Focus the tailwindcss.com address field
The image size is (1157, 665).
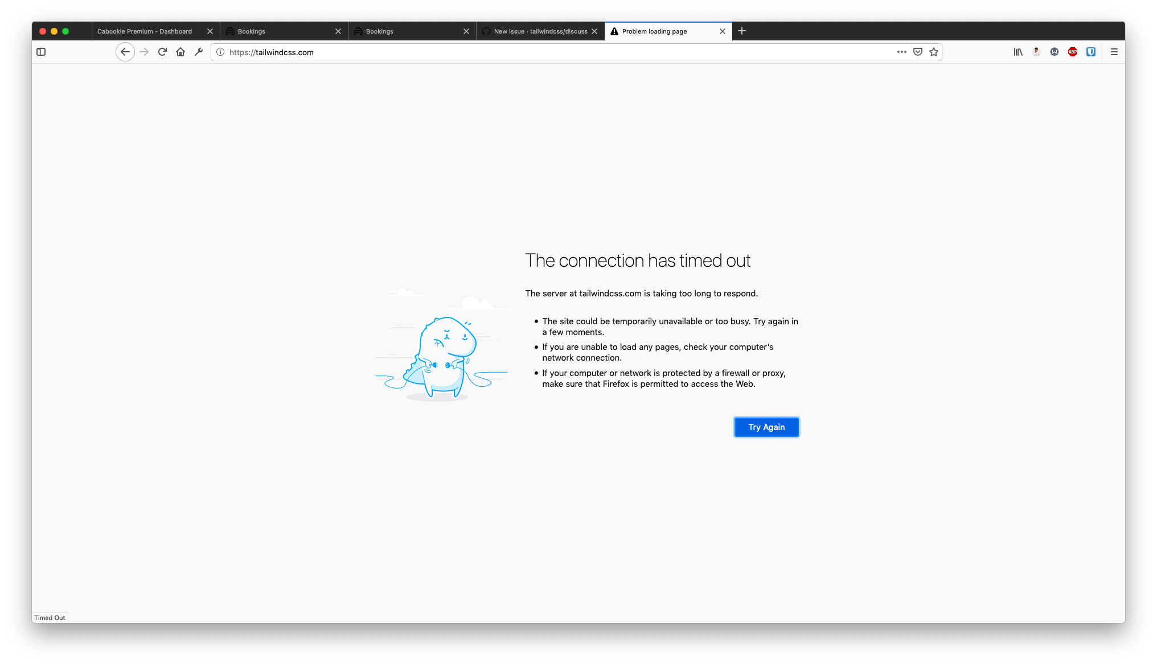(512, 52)
